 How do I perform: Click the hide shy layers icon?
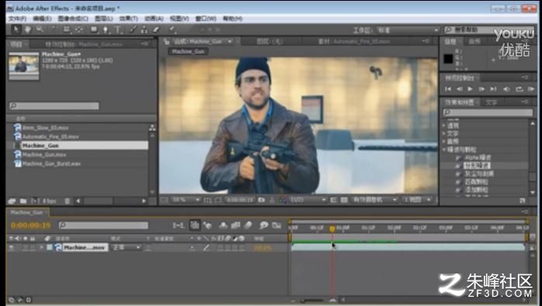(x=224, y=225)
